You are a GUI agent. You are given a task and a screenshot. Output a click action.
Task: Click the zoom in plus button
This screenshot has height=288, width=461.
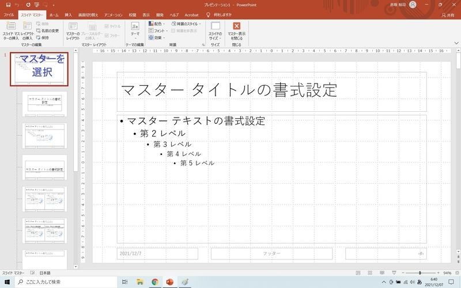438,273
